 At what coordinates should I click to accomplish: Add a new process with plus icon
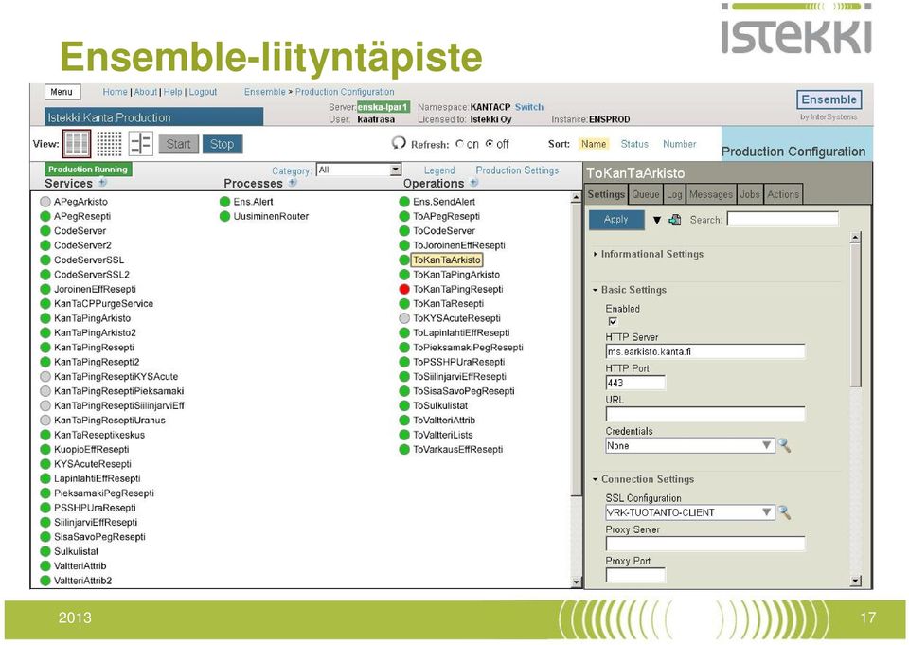tap(293, 182)
